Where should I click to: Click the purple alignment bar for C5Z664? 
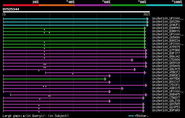67,60
